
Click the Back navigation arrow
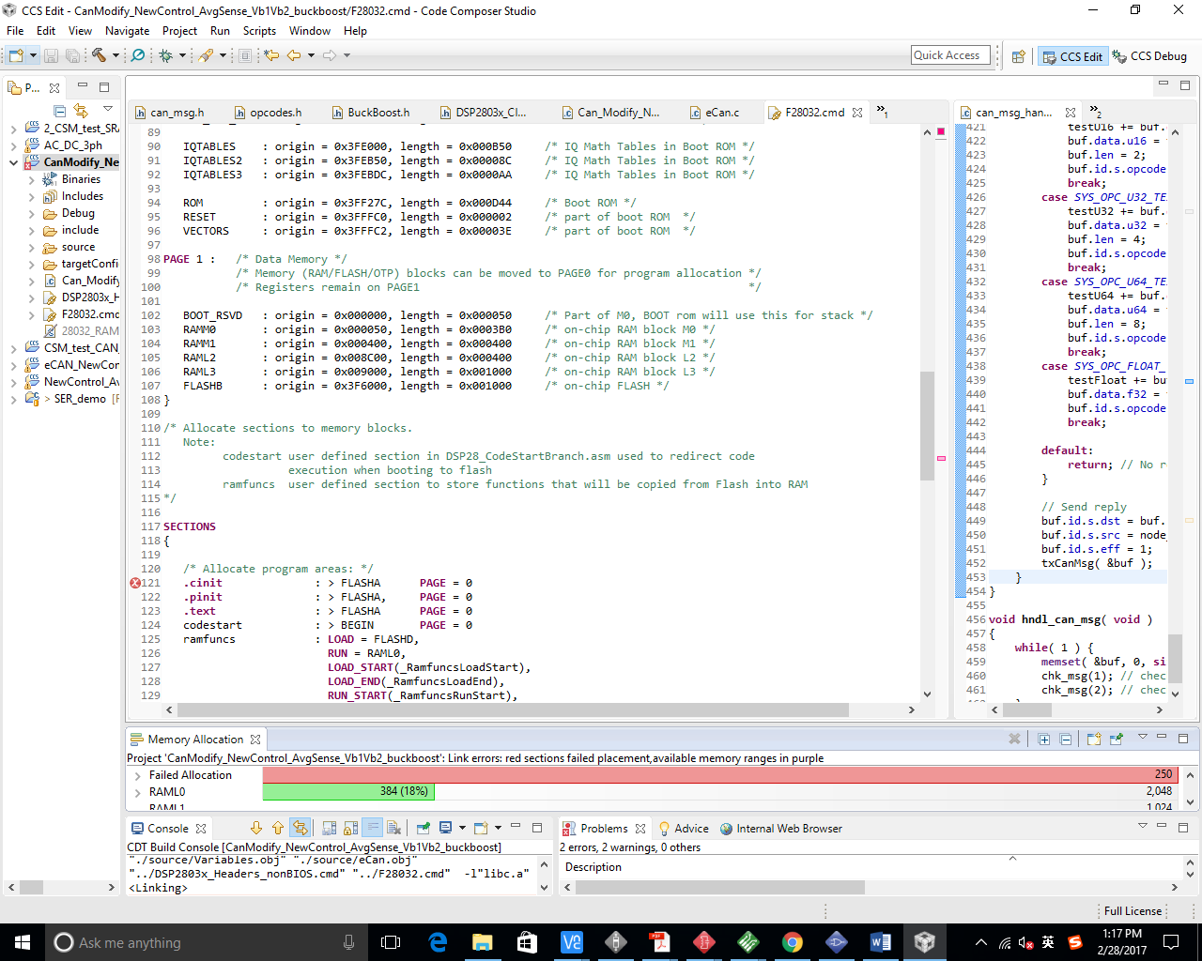[294, 55]
